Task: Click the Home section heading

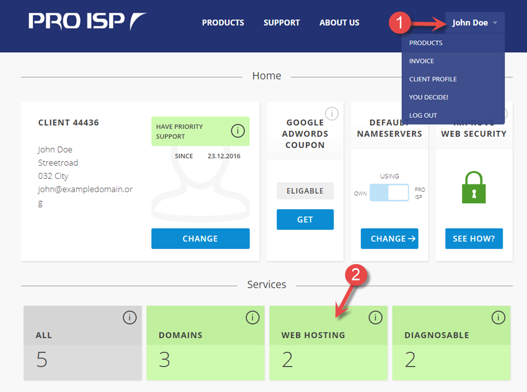Action: (x=266, y=76)
